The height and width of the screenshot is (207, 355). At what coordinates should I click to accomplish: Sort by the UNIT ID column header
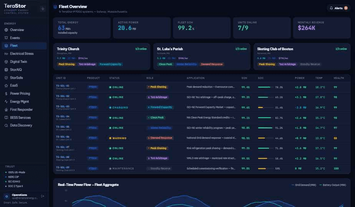61,78
